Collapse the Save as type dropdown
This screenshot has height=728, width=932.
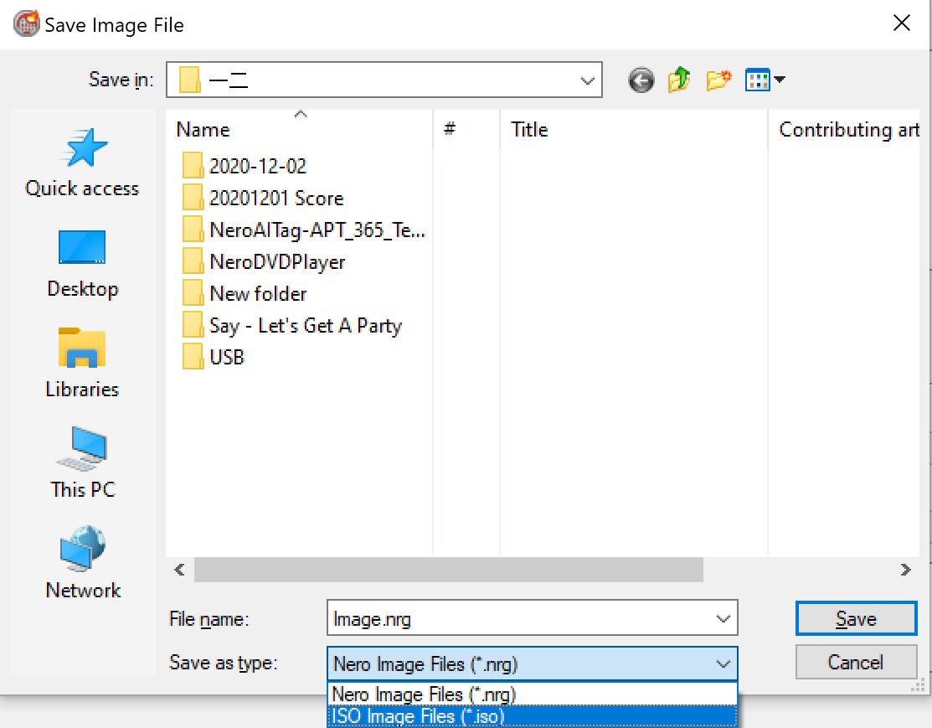coord(723,663)
